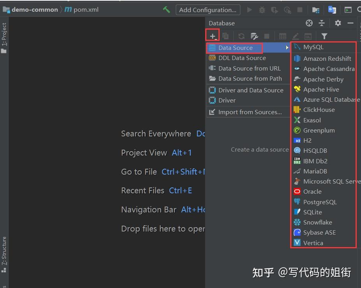Click the Collapse All icon in Database panel
361x288 pixels.
click(x=322, y=23)
